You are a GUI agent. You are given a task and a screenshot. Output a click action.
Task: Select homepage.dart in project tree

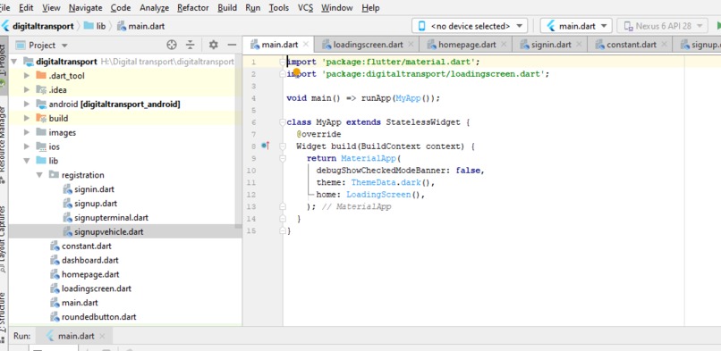(x=90, y=274)
